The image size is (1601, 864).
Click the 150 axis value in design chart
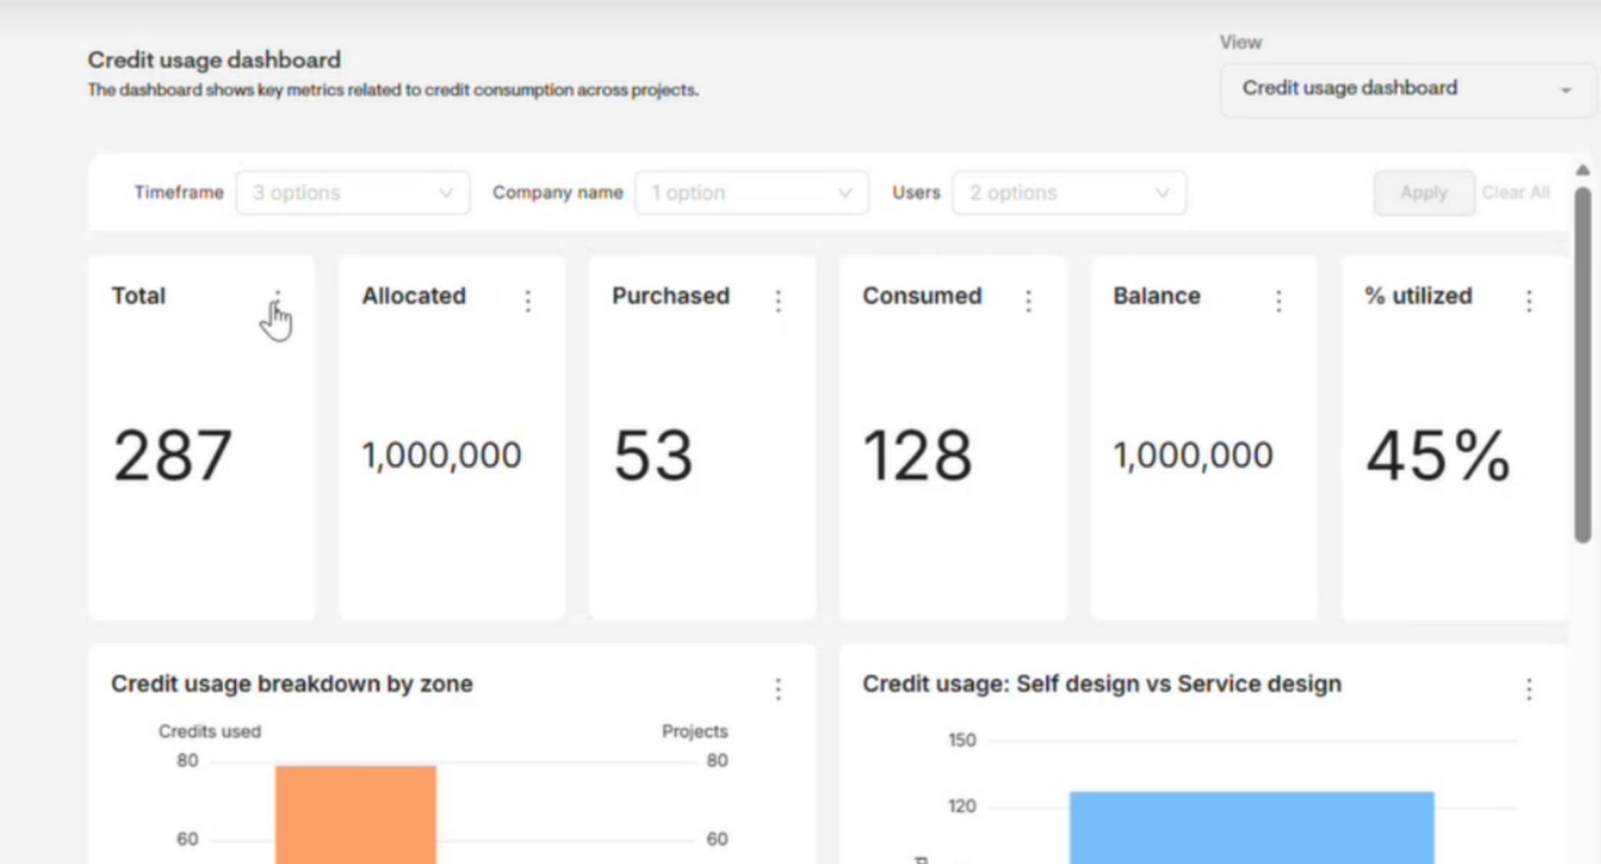click(962, 740)
